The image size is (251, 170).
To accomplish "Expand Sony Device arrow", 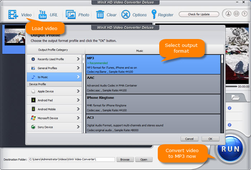I will pyautogui.click(x=78, y=127).
